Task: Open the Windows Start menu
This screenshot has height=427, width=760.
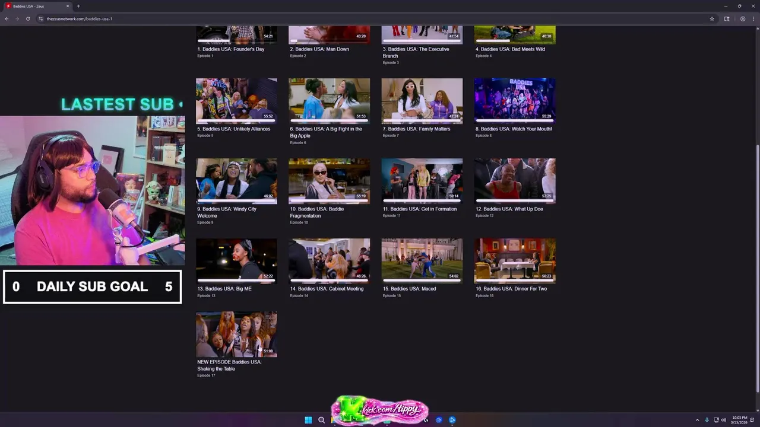Action: tap(308, 420)
